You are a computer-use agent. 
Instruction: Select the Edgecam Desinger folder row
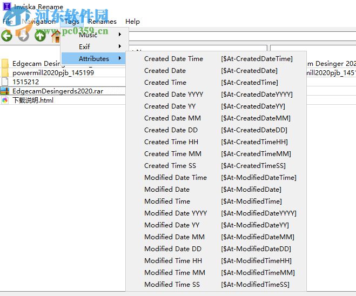pyautogui.click(x=63, y=63)
